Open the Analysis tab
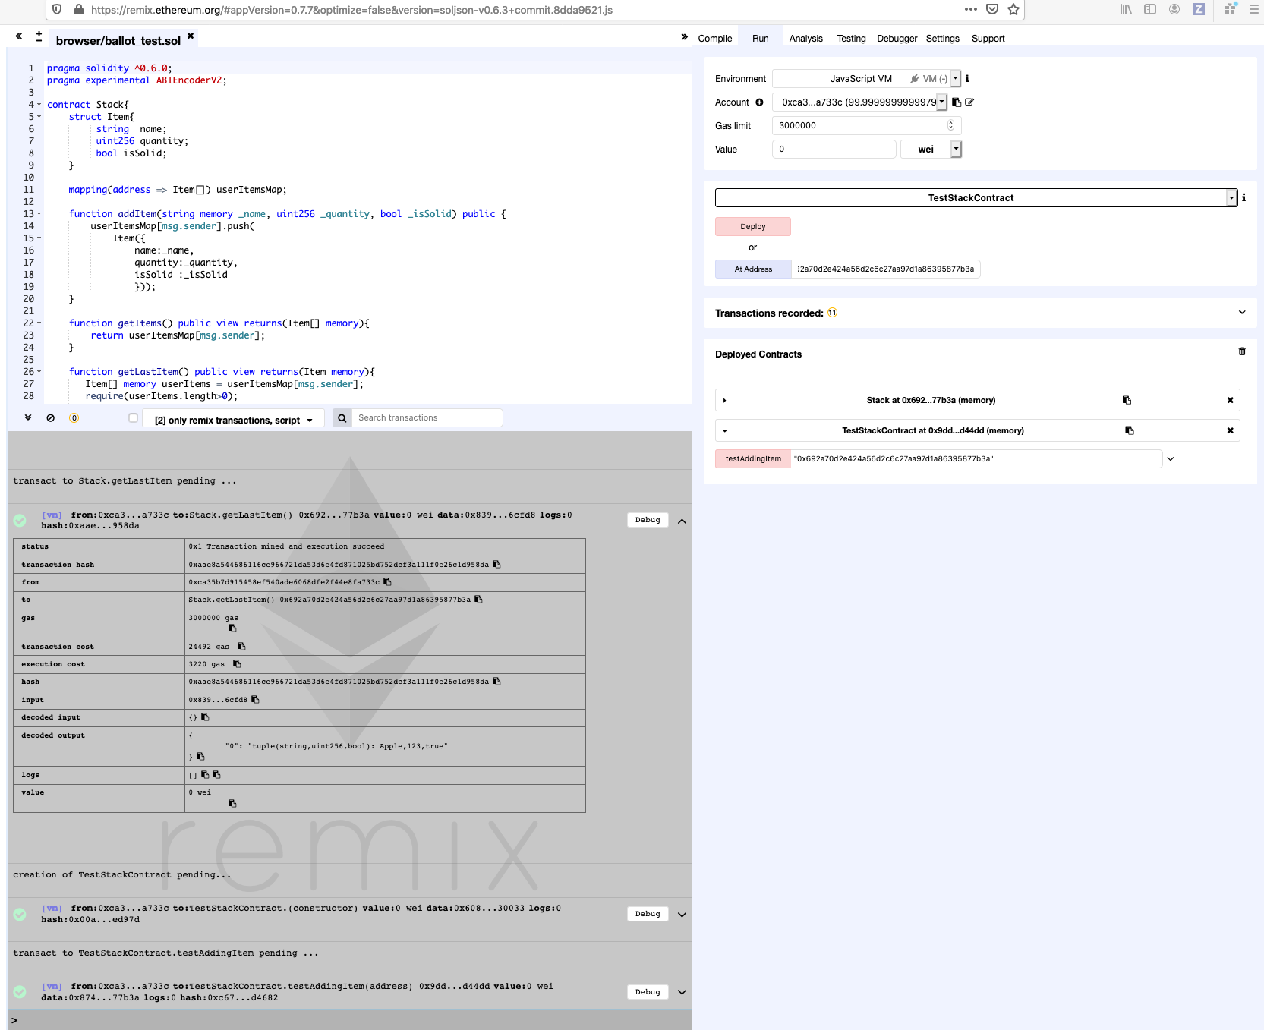The image size is (1264, 1030). (x=805, y=39)
